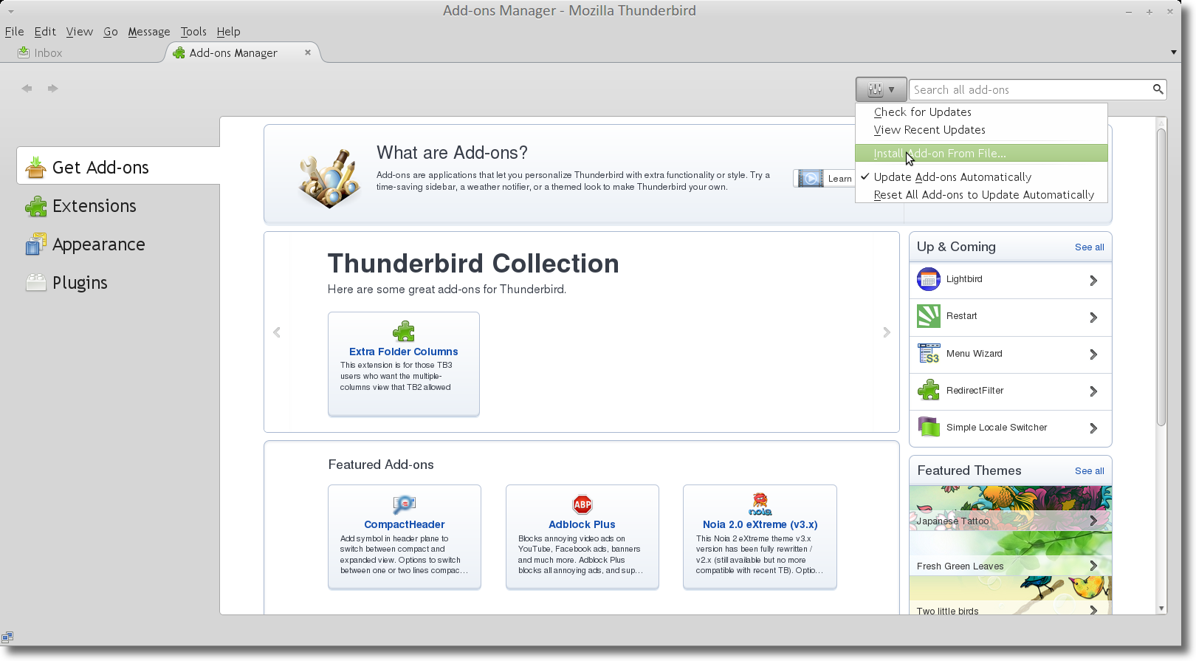Click the search magnifier icon
The width and height of the screenshot is (1196, 661).
point(1158,89)
